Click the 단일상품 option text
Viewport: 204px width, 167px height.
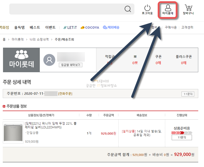coord(33,133)
